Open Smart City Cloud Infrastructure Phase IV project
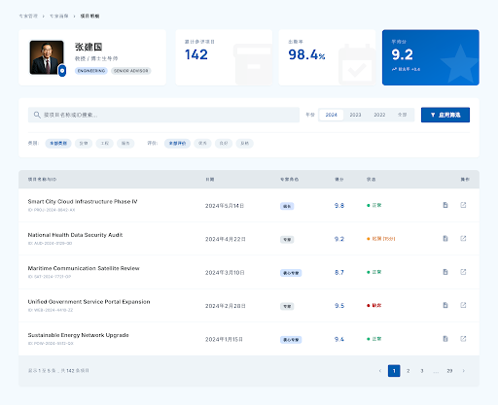The width and height of the screenshot is (498, 405). coord(83,201)
